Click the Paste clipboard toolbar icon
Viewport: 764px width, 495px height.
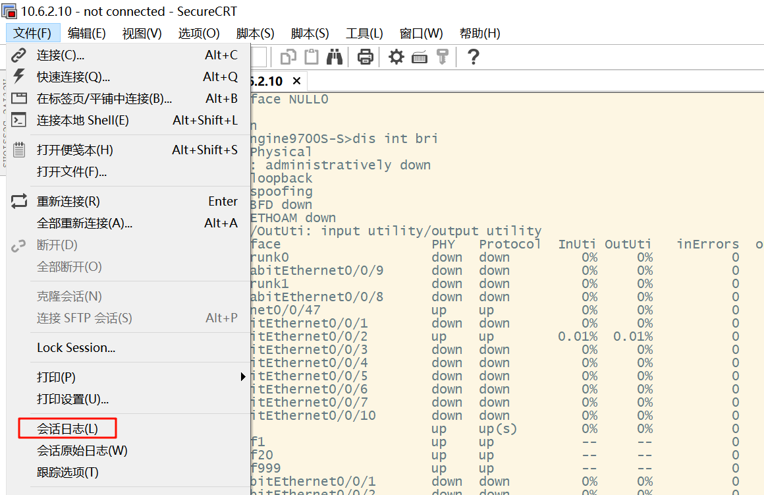(311, 57)
